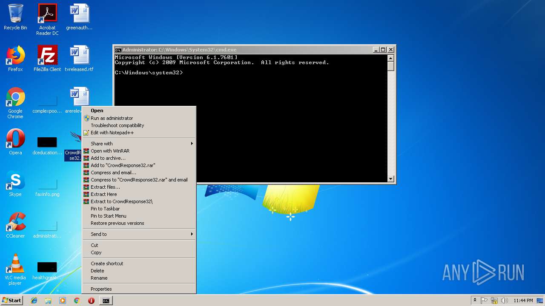
Task: Choose Delete in context menu
Action: tap(139, 271)
